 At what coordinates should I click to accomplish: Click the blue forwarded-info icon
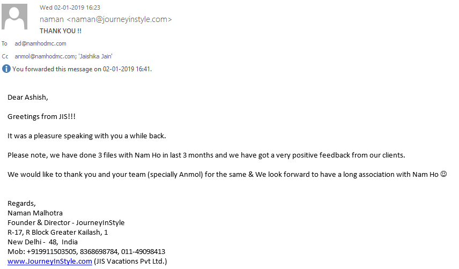tap(6, 69)
